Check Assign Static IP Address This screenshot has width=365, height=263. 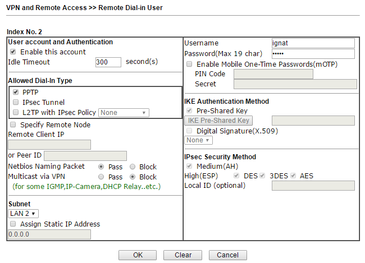(x=13, y=224)
